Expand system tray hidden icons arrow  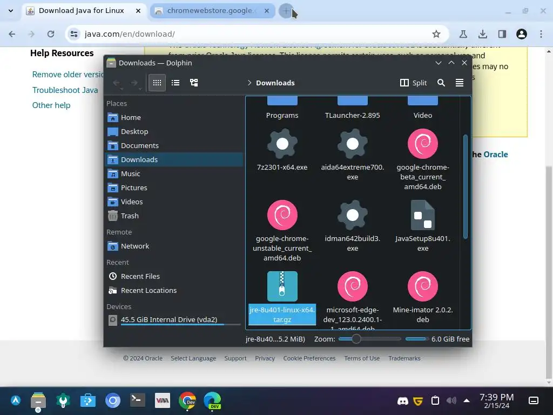(x=467, y=400)
